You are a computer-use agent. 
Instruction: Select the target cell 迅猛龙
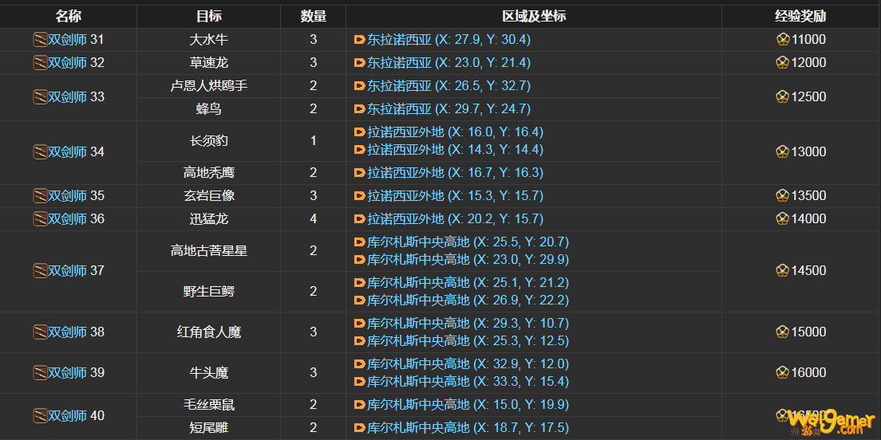208,219
